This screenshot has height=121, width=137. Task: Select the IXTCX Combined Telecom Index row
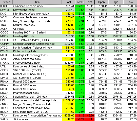[68, 6]
